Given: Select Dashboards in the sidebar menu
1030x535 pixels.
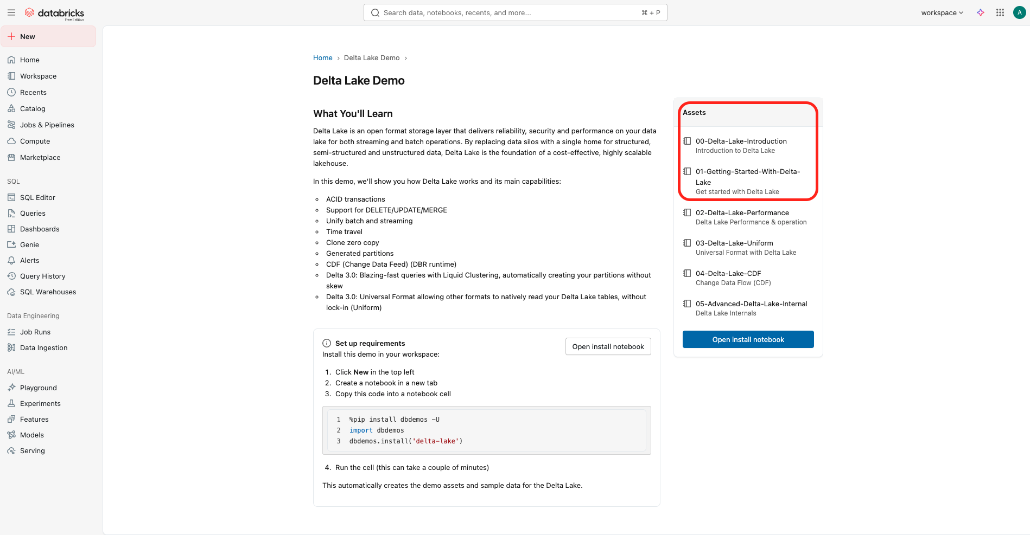Looking at the screenshot, I should coord(39,229).
